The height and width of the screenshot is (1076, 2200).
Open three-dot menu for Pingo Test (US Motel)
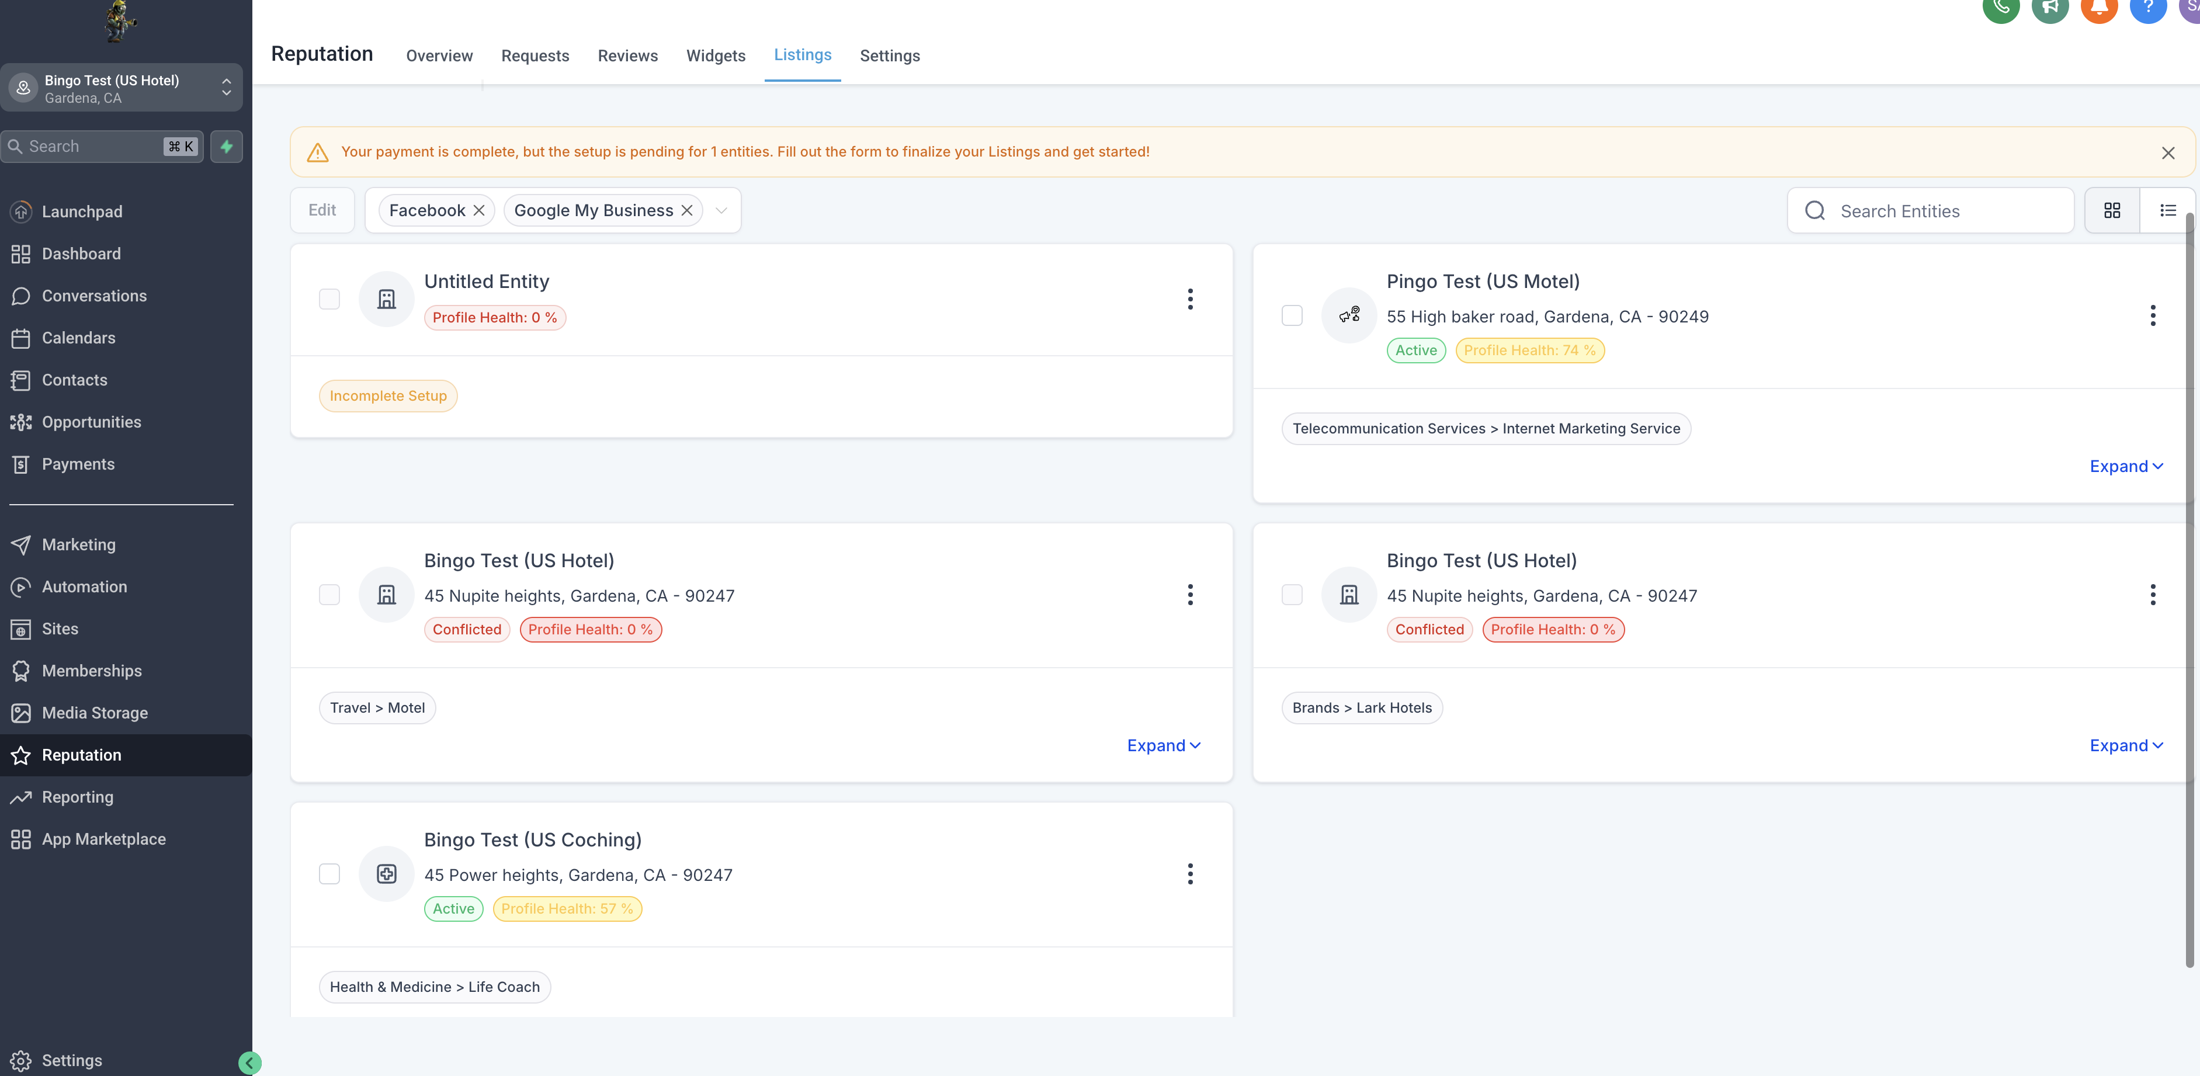pos(2152,315)
